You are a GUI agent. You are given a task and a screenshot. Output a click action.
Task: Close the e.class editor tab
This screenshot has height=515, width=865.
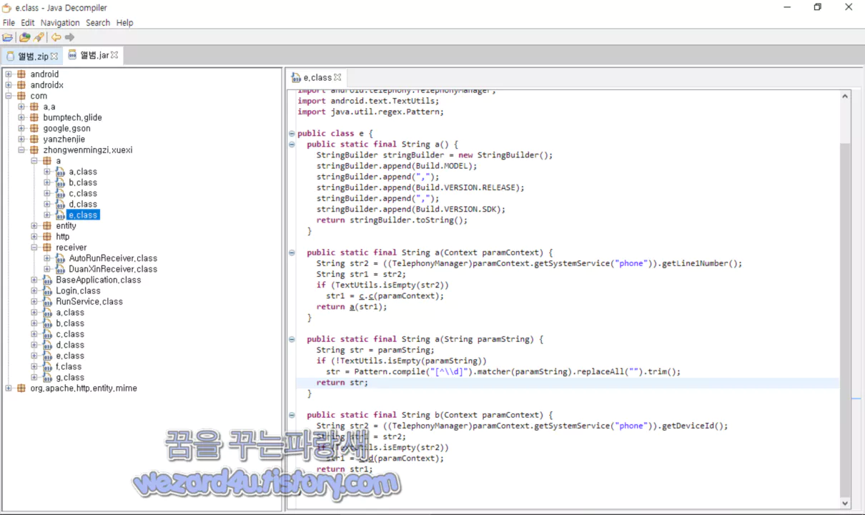click(337, 77)
